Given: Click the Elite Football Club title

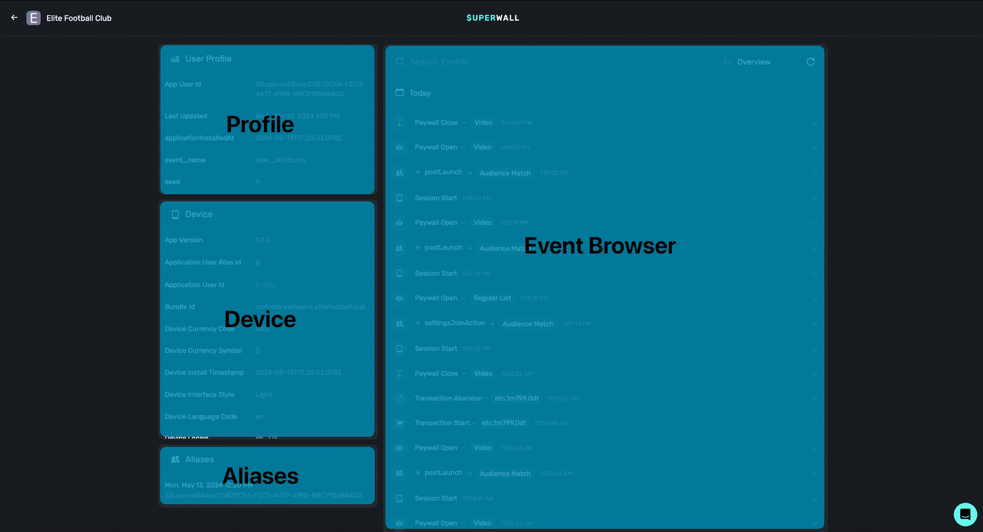Looking at the screenshot, I should pyautogui.click(x=79, y=18).
